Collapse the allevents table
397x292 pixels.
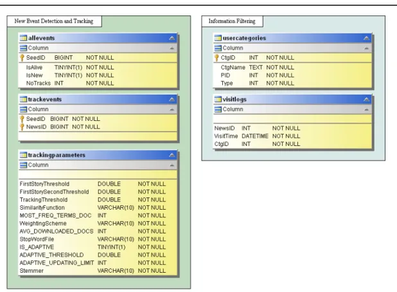click(172, 39)
